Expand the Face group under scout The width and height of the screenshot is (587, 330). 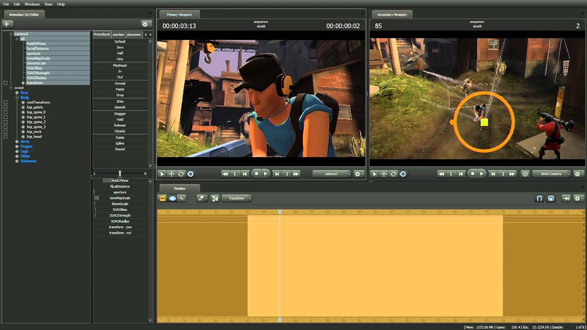pos(17,93)
